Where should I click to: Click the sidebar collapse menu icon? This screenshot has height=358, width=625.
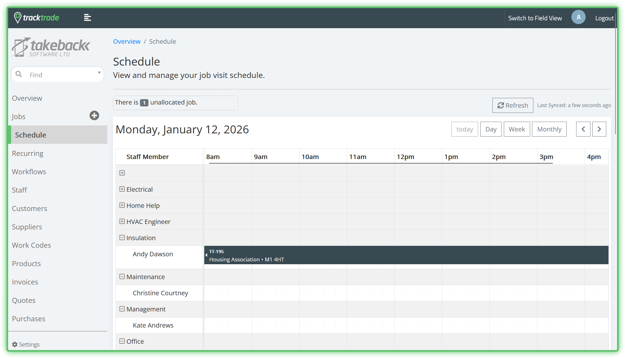(x=88, y=18)
